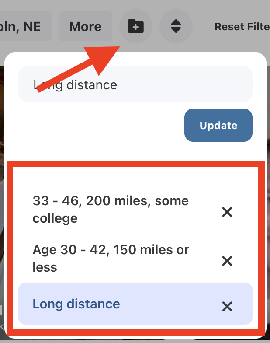Delete the '33 - 46, 200 miles' saved filter
Image resolution: width=270 pixels, height=343 pixels.
tap(227, 212)
